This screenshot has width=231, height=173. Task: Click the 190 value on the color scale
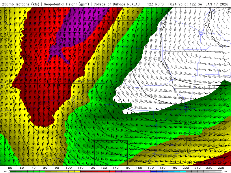(x=174, y=168)
